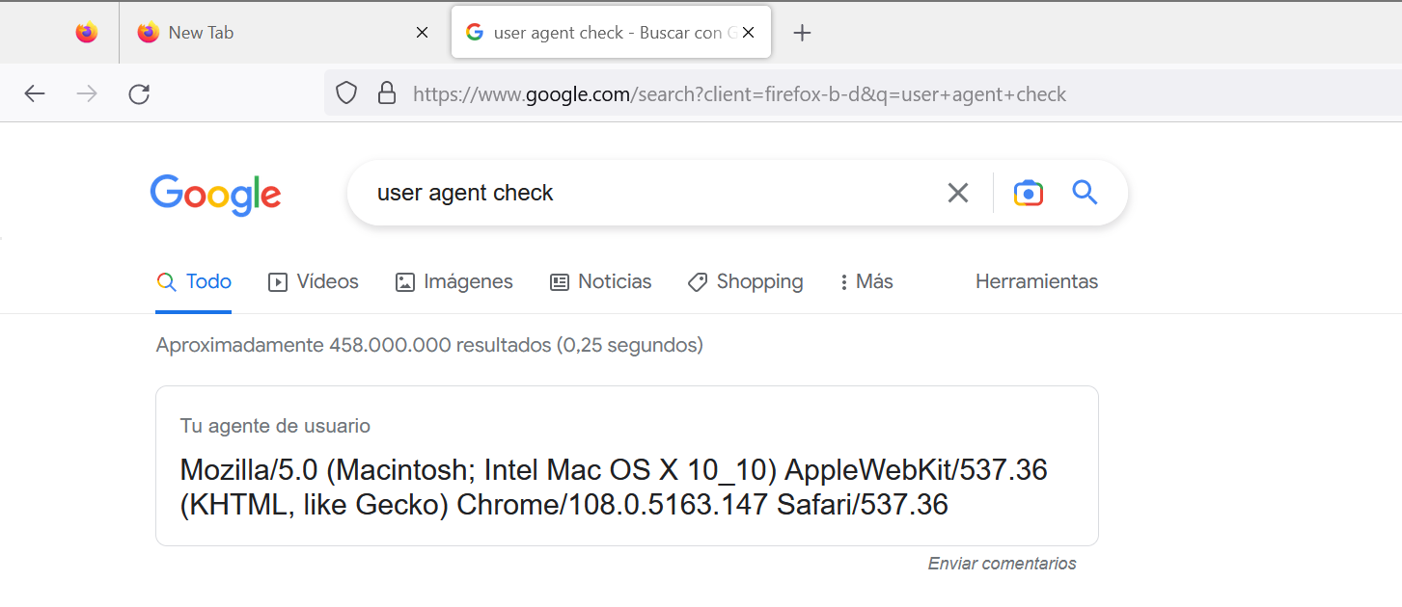Open the Herramientas search tools
Screen dimensions: 1402x607
pyautogui.click(x=1036, y=281)
